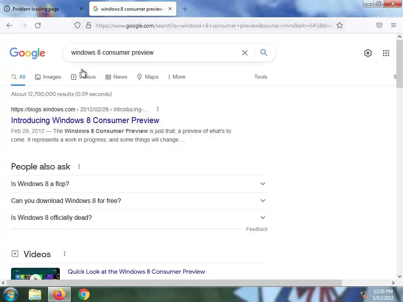Viewport: 403px width, 302px height.
Task: Open Introducing Windows 8 Consumer Preview link
Action: (x=85, y=120)
